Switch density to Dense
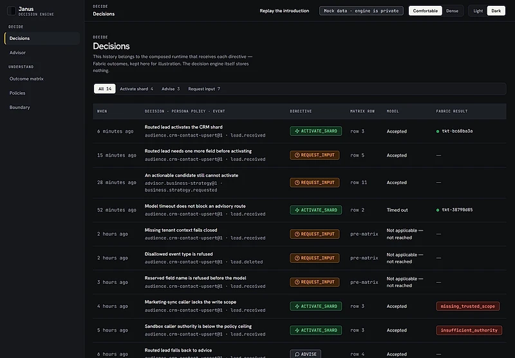This screenshot has width=515, height=358. coord(452,11)
